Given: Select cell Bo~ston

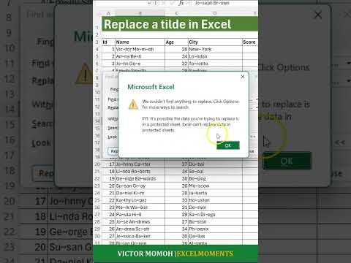Looking at the screenshot, I should click(x=215, y=221).
